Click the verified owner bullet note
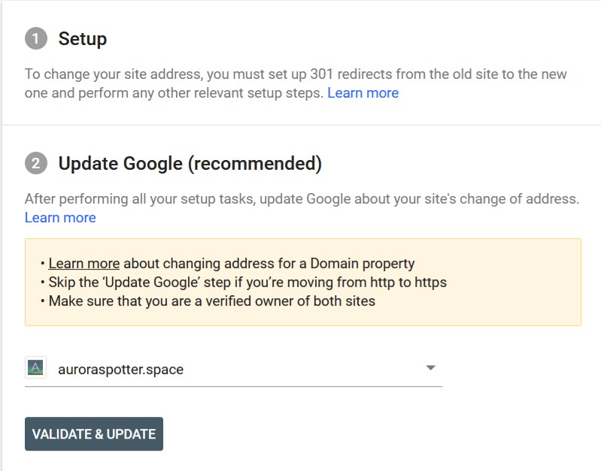 (211, 301)
